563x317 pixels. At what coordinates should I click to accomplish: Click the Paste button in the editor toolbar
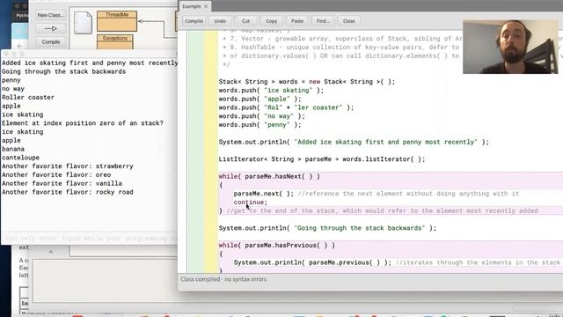[297, 21]
